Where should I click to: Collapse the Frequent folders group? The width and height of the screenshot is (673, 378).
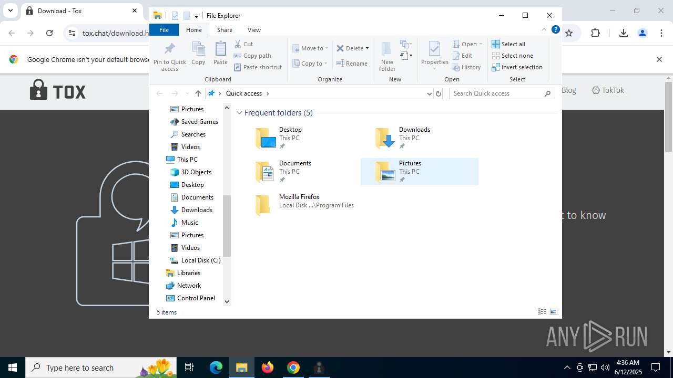click(239, 113)
